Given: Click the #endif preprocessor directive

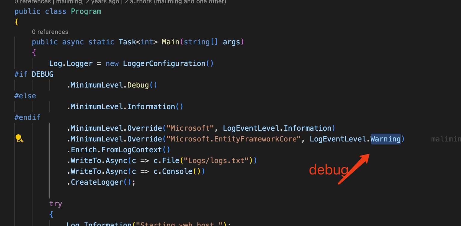Looking at the screenshot, I should coord(27,117).
